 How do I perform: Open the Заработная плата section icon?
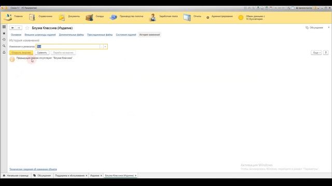(153, 17)
